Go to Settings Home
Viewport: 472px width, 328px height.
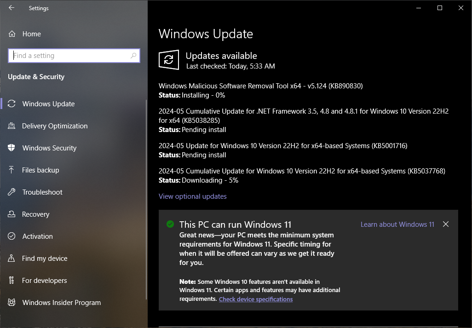[74, 34]
